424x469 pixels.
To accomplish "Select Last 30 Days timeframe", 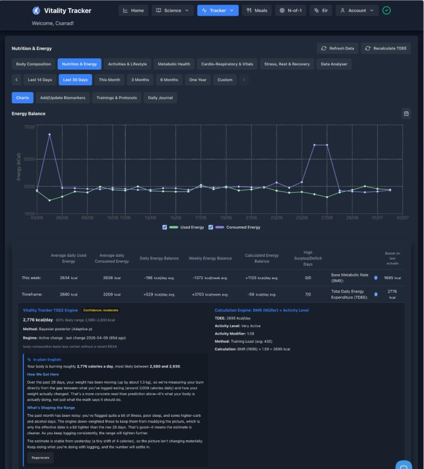I will coord(76,80).
